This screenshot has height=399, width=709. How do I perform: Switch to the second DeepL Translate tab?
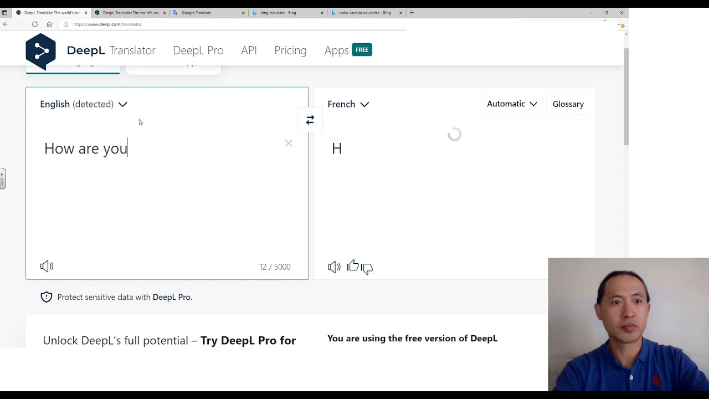pyautogui.click(x=129, y=13)
